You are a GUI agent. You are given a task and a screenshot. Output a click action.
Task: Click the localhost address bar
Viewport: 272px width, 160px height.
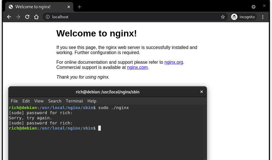pyautogui.click(x=128, y=17)
